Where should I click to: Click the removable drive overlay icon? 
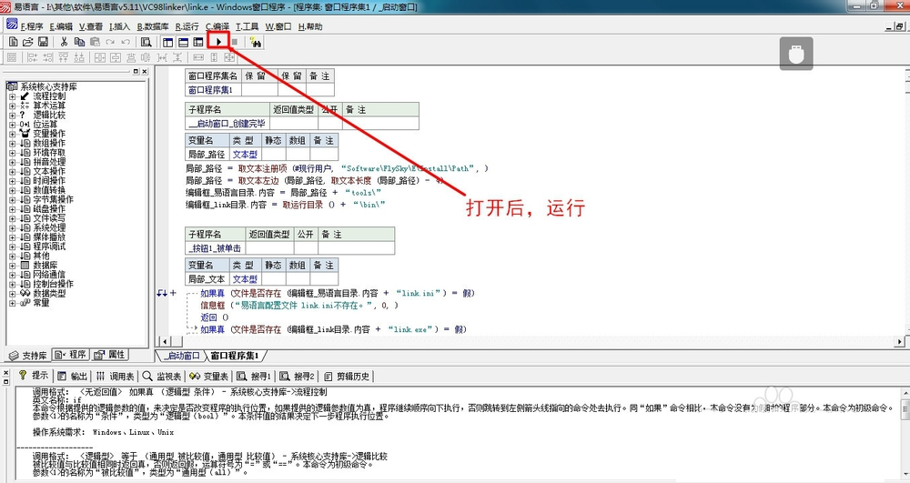[x=796, y=54]
